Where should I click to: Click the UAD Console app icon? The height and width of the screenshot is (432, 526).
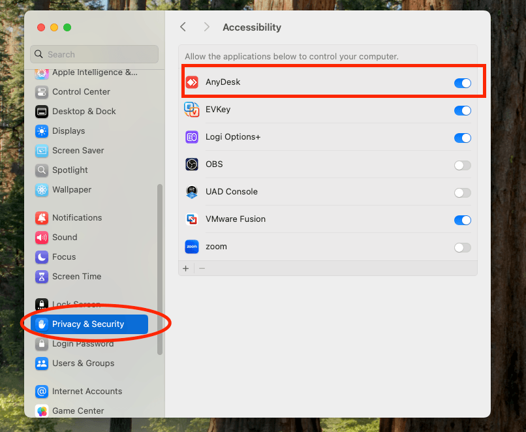[x=192, y=192]
